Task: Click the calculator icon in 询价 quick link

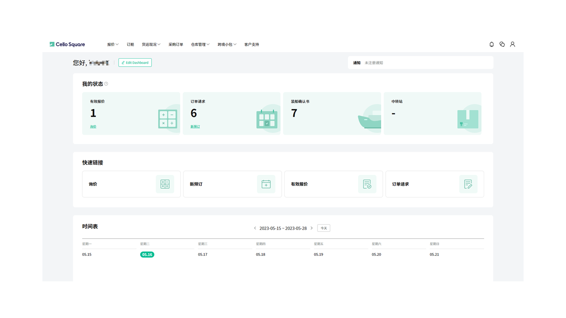Action: pyautogui.click(x=165, y=184)
